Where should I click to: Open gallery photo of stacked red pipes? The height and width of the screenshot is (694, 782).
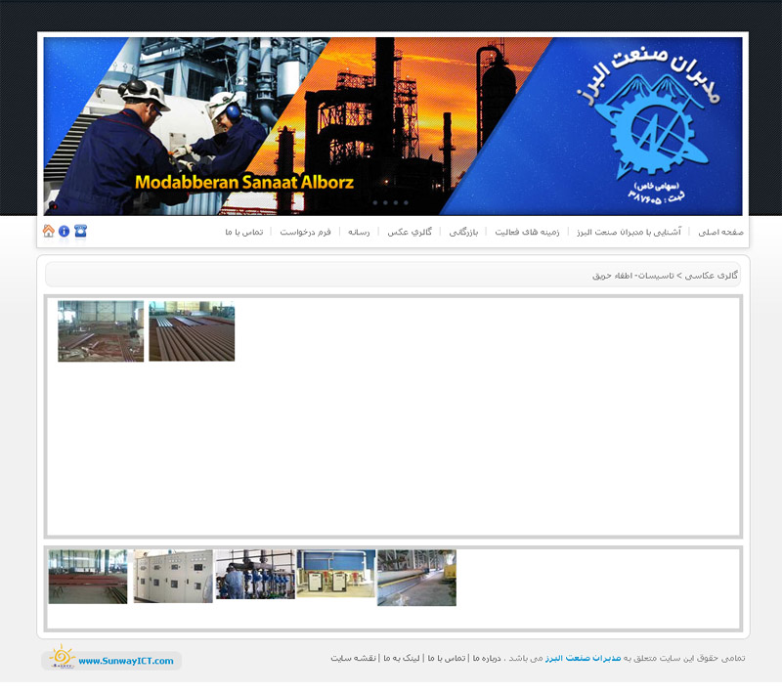click(x=192, y=331)
